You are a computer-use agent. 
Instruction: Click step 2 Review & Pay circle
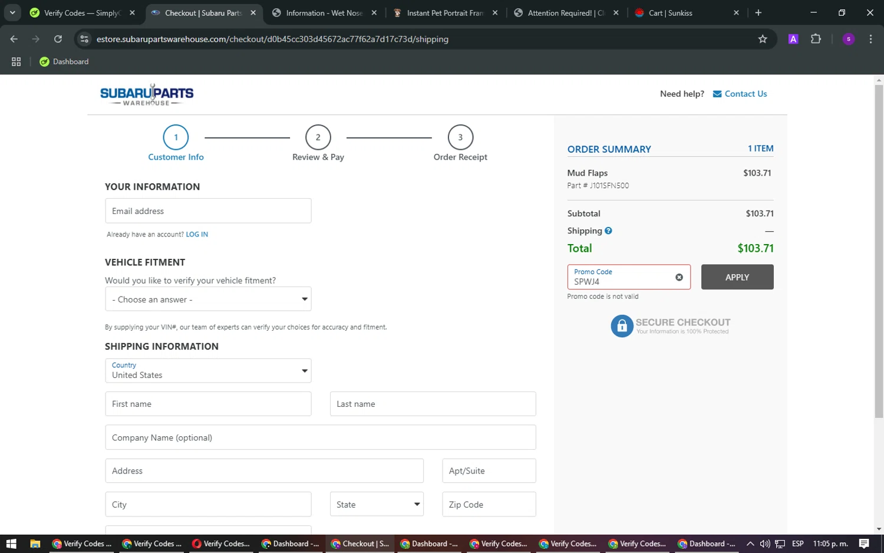point(318,137)
